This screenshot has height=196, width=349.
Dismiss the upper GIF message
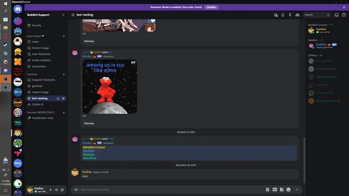click(89, 41)
